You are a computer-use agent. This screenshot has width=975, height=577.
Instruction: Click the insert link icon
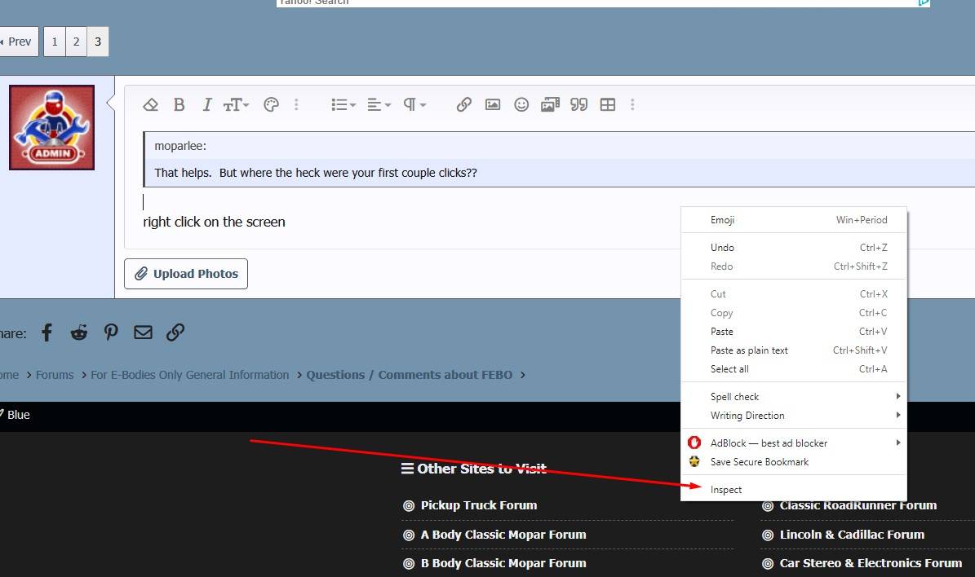coord(463,104)
